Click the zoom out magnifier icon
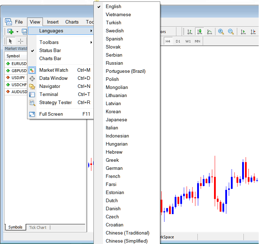Viewport: 259px width, 244px height. coord(231,32)
